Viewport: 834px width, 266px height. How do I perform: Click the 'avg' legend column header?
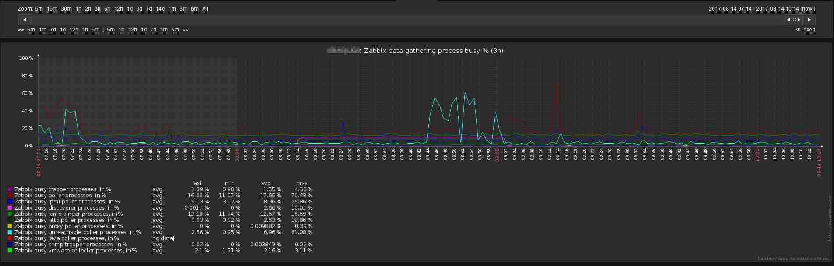[266, 183]
